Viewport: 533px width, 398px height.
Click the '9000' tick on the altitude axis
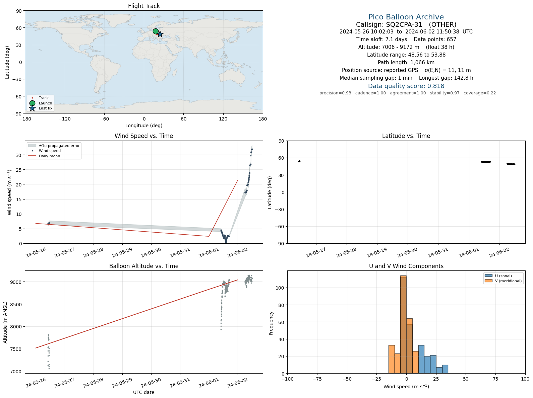tap(16, 282)
